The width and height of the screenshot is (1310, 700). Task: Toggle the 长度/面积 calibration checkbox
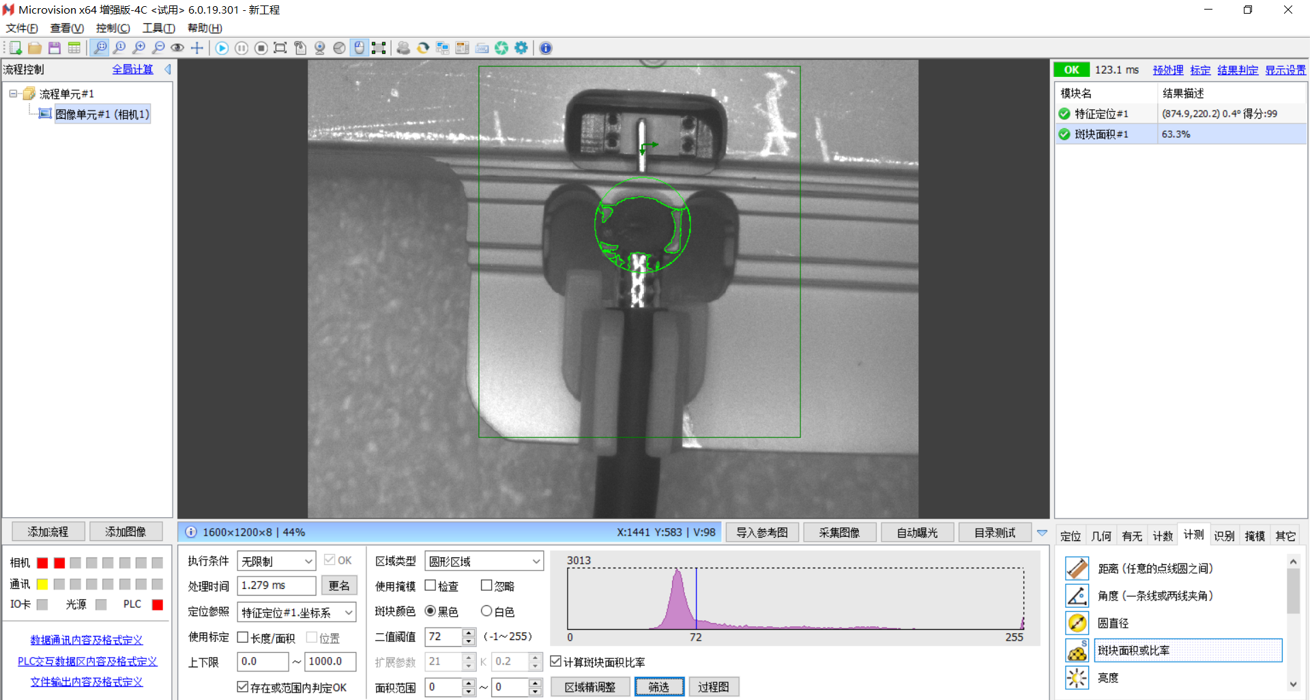tap(243, 637)
